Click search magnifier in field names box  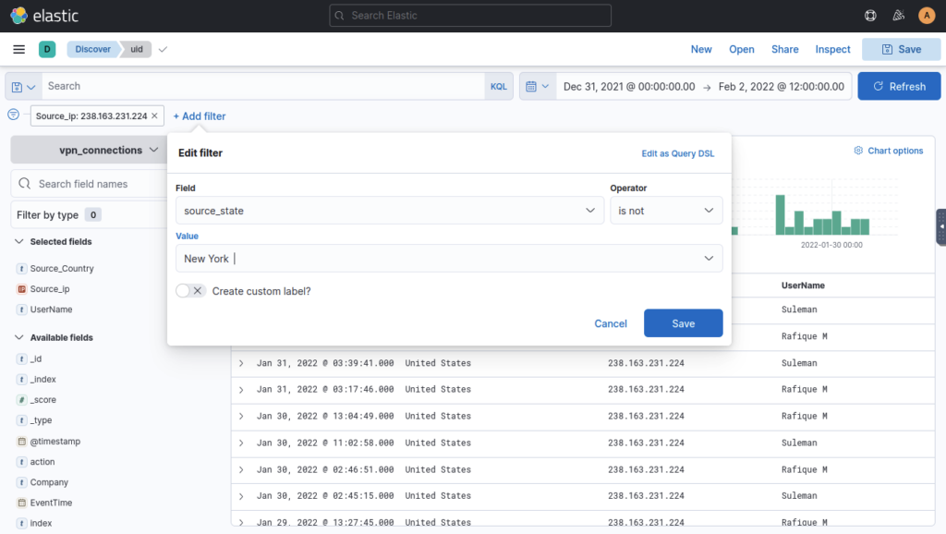pyautogui.click(x=24, y=184)
